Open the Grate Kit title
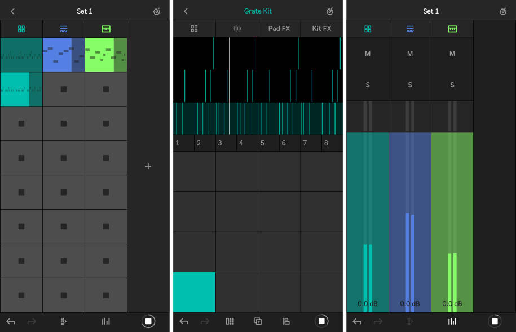This screenshot has width=516, height=332. coord(258,11)
